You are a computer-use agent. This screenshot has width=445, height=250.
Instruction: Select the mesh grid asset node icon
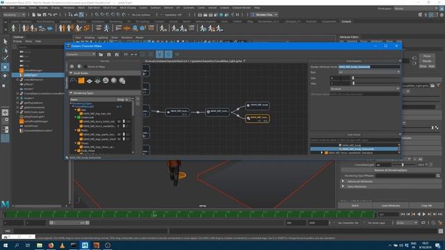coord(97,81)
